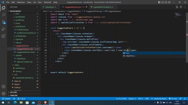
Task: Select the 'shortBio' autocomplete suggestion
Action: pyautogui.click(x=154, y=56)
